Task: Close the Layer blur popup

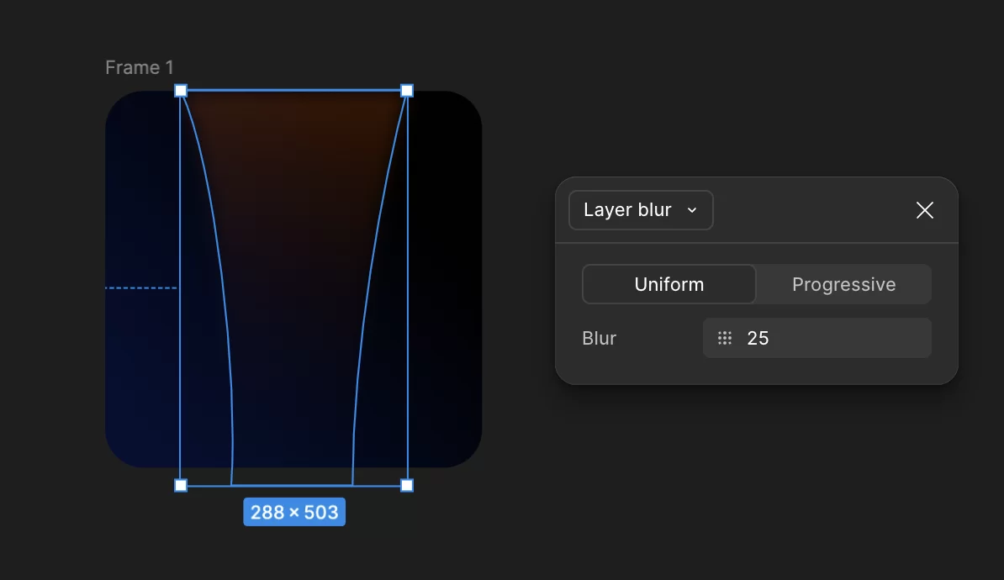Action: [924, 210]
